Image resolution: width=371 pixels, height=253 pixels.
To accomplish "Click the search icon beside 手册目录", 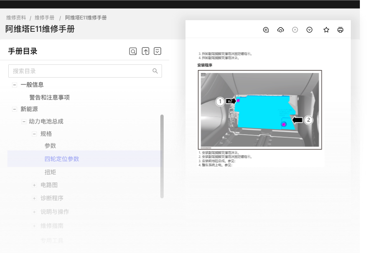I will [x=133, y=51].
